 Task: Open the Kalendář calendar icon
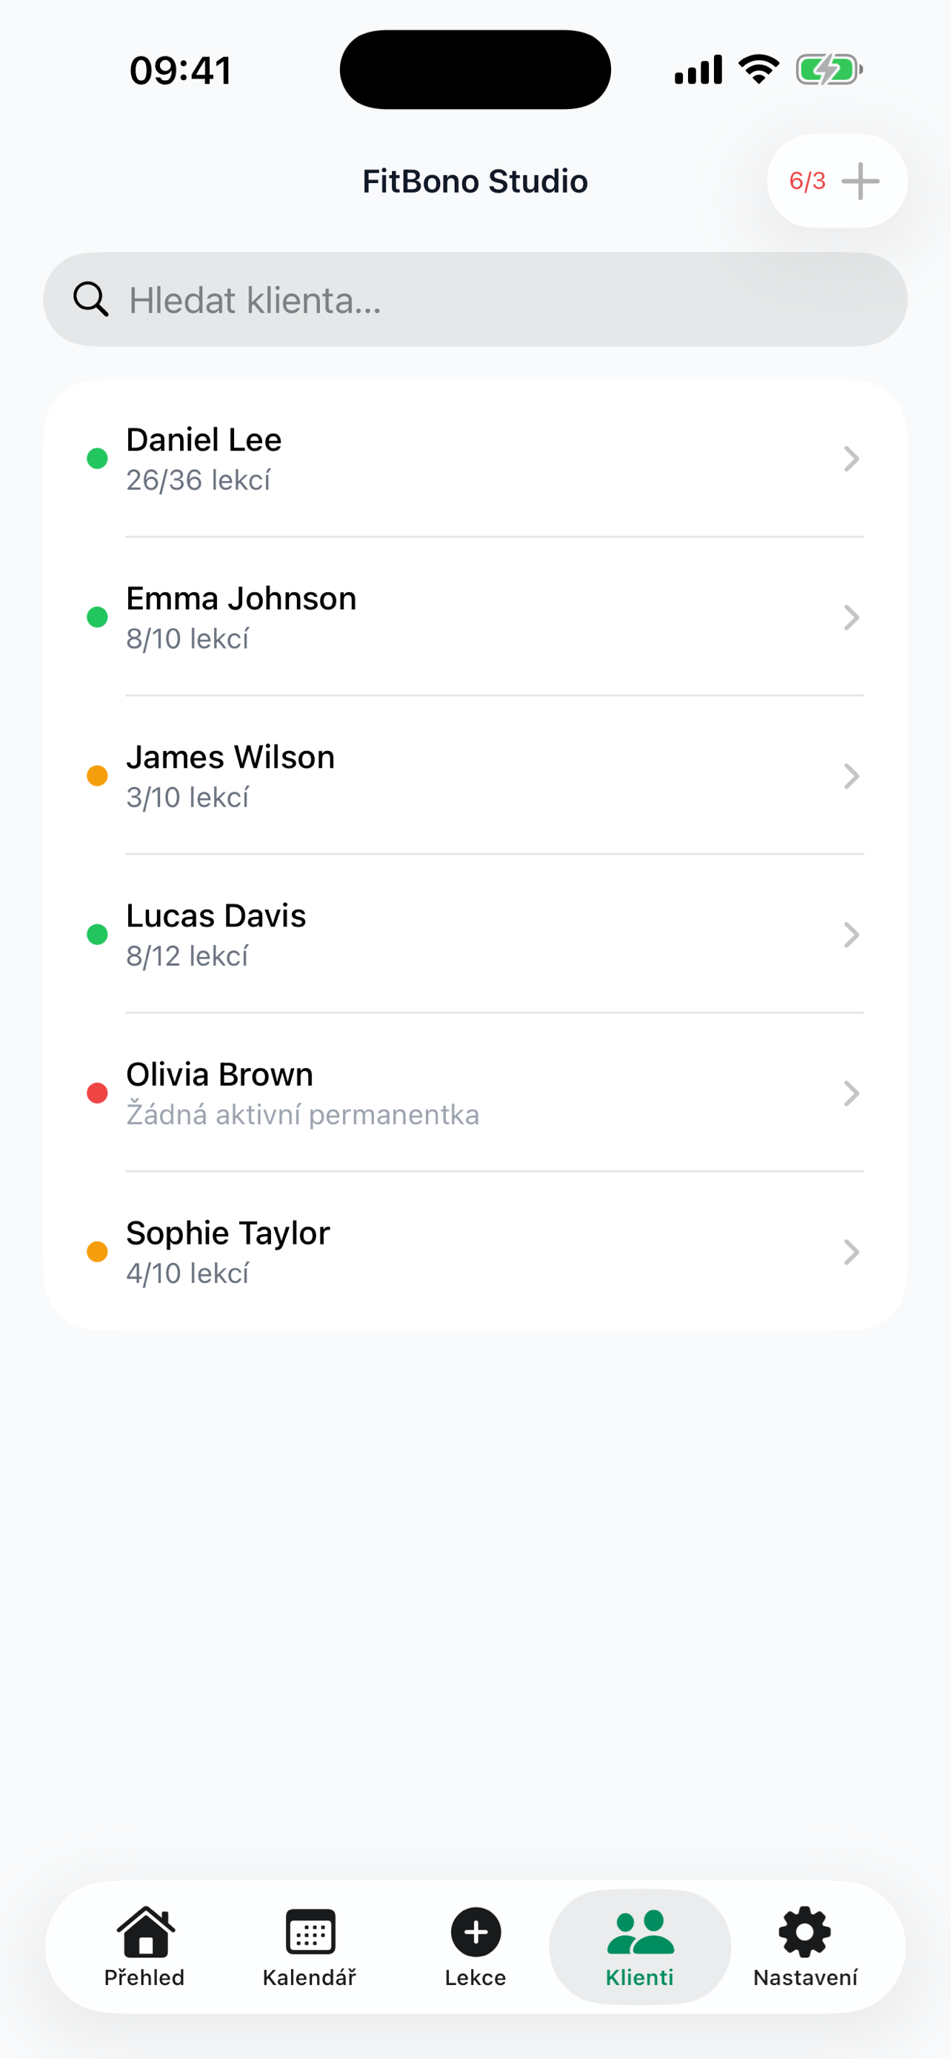pyautogui.click(x=310, y=1931)
